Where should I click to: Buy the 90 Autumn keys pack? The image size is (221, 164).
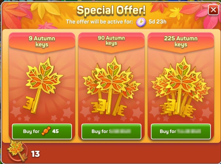point(111,132)
